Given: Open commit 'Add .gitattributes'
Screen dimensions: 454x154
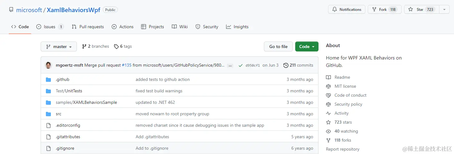Looking at the screenshot, I should tap(152, 137).
